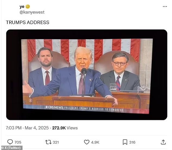Click the gold verified badge
Screen dimensions: 172x150
(x=28, y=7)
